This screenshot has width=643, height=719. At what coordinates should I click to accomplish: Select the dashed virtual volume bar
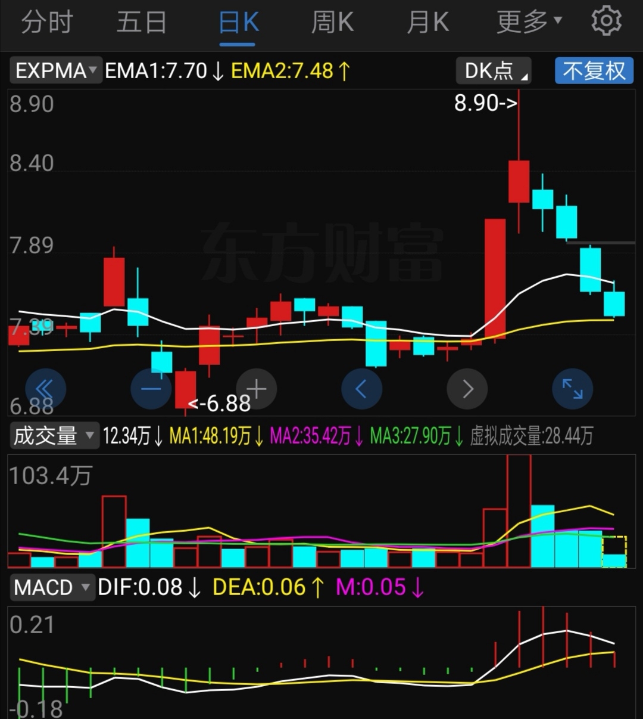pos(614,551)
